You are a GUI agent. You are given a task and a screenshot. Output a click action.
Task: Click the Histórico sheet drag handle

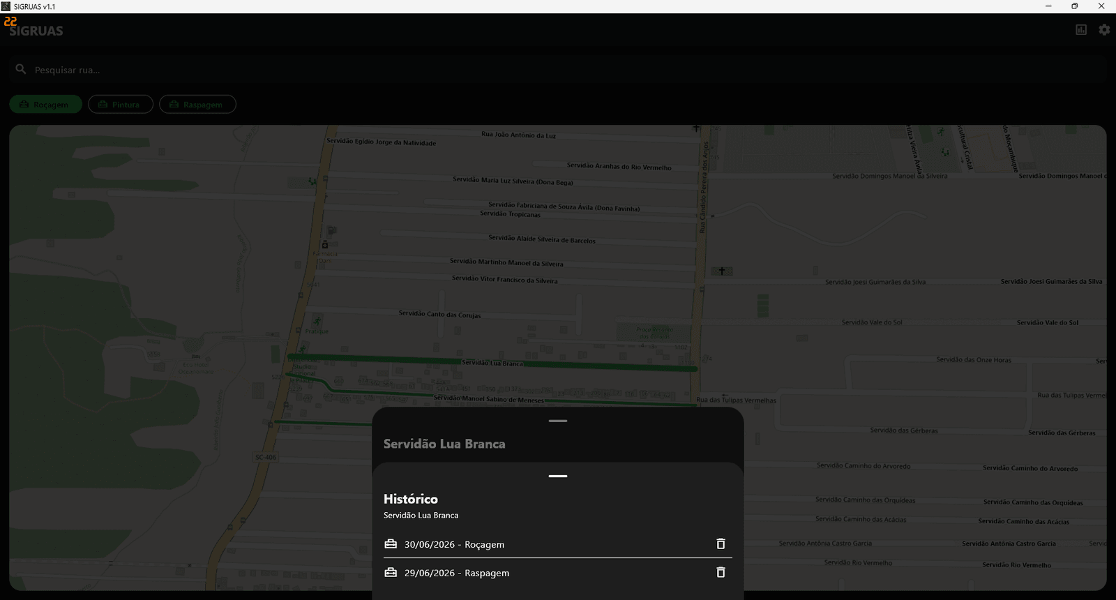click(558, 477)
